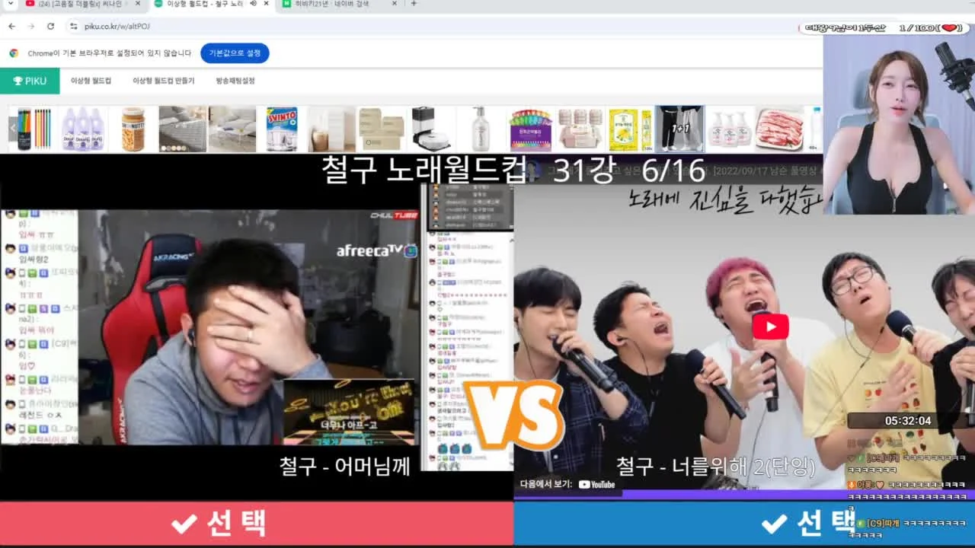Viewport: 975px width, 548px height.
Task: Click the 기본값으로 설정 button
Action: coord(235,53)
